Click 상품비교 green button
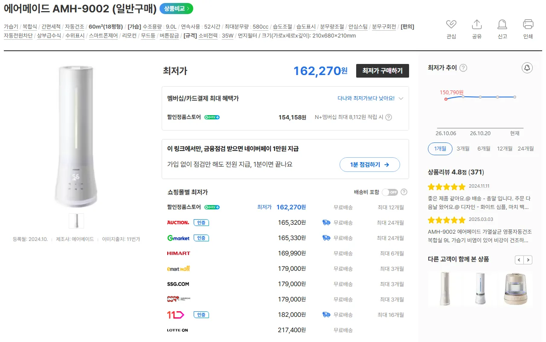The image size is (546, 342). pyautogui.click(x=176, y=9)
